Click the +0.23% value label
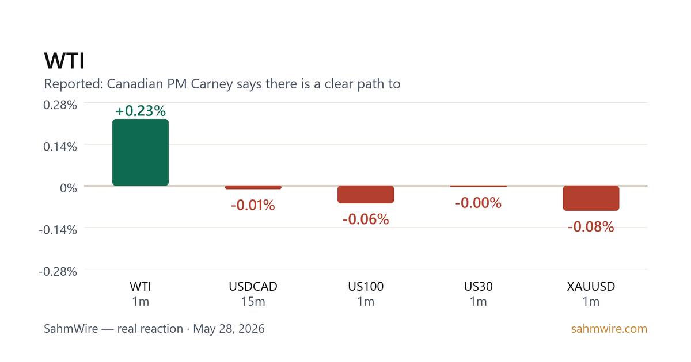Screen dimensions: 691x362 tap(141, 111)
